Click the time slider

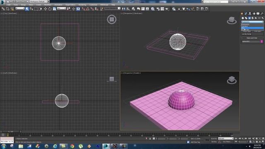pos(11,132)
